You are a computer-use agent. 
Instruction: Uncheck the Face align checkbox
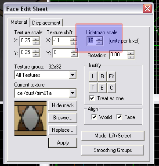pyautogui.click(x=119, y=117)
